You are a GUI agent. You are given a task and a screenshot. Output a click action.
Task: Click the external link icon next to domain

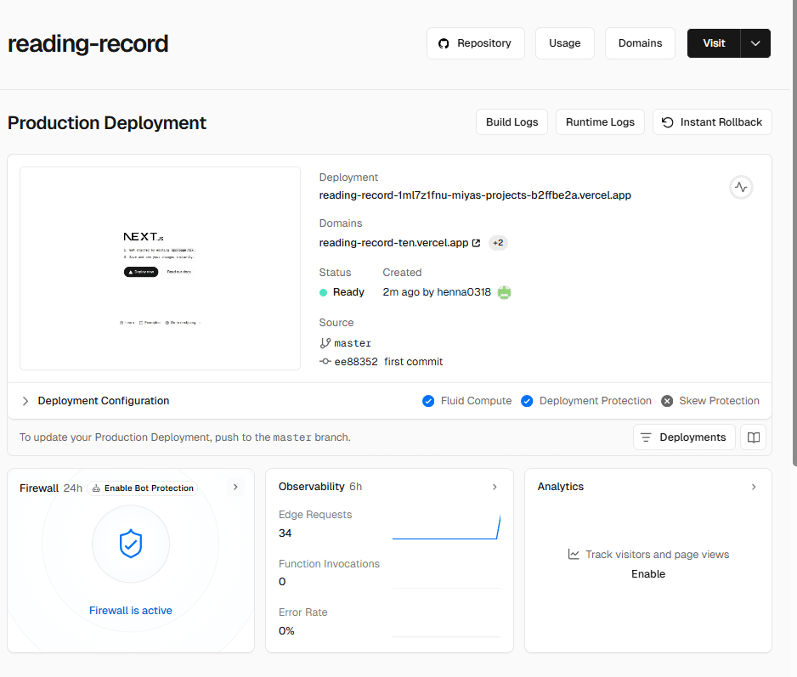476,243
